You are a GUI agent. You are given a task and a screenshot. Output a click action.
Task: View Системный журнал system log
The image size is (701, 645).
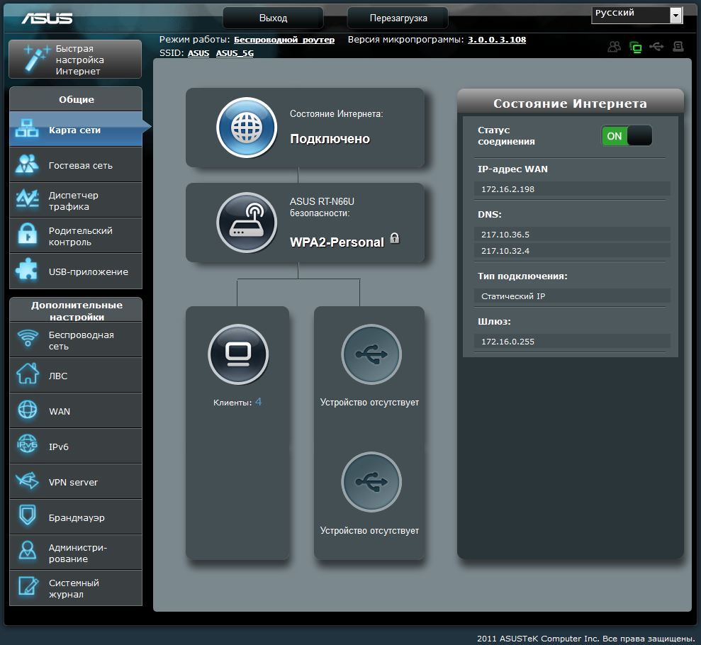tap(76, 588)
